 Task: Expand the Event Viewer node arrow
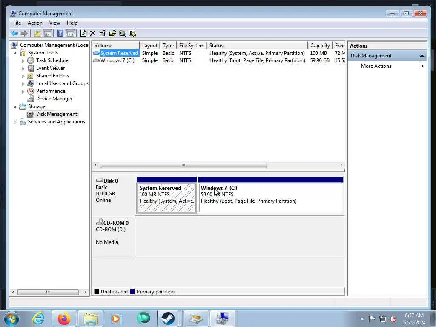click(23, 69)
